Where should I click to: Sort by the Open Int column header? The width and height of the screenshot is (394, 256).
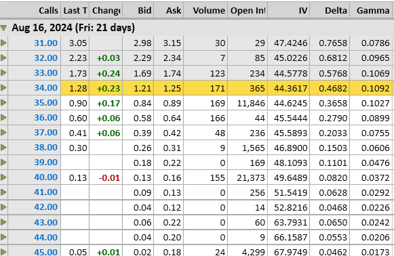[248, 10]
